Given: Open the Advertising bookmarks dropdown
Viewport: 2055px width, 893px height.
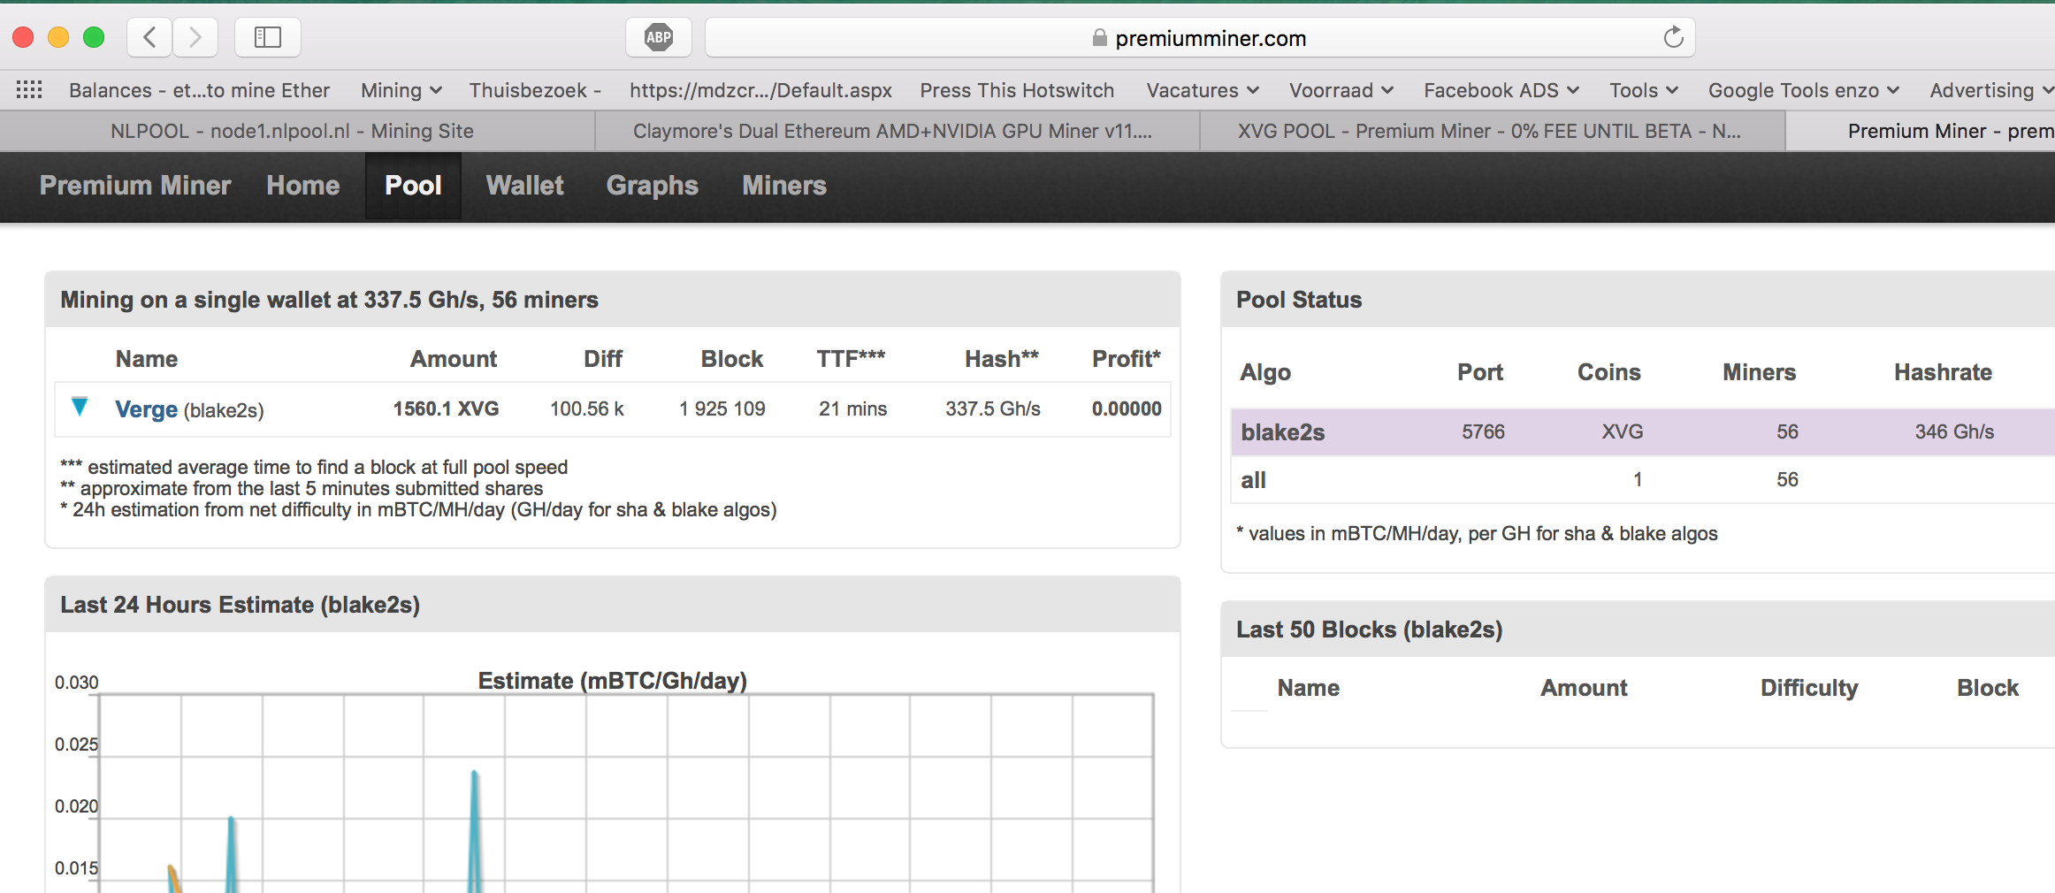Looking at the screenshot, I should 1991,90.
